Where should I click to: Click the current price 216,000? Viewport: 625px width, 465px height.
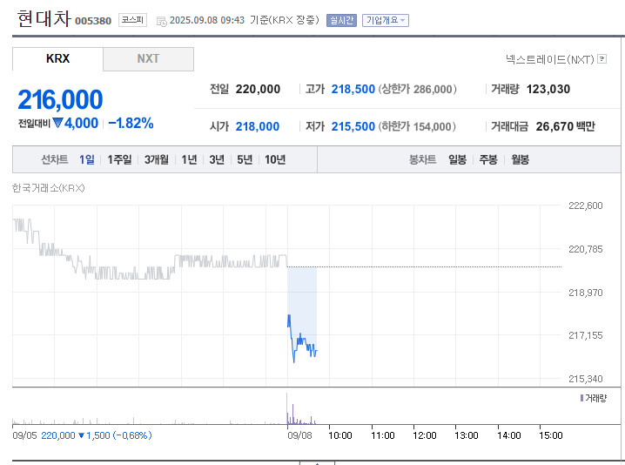pyautogui.click(x=60, y=99)
